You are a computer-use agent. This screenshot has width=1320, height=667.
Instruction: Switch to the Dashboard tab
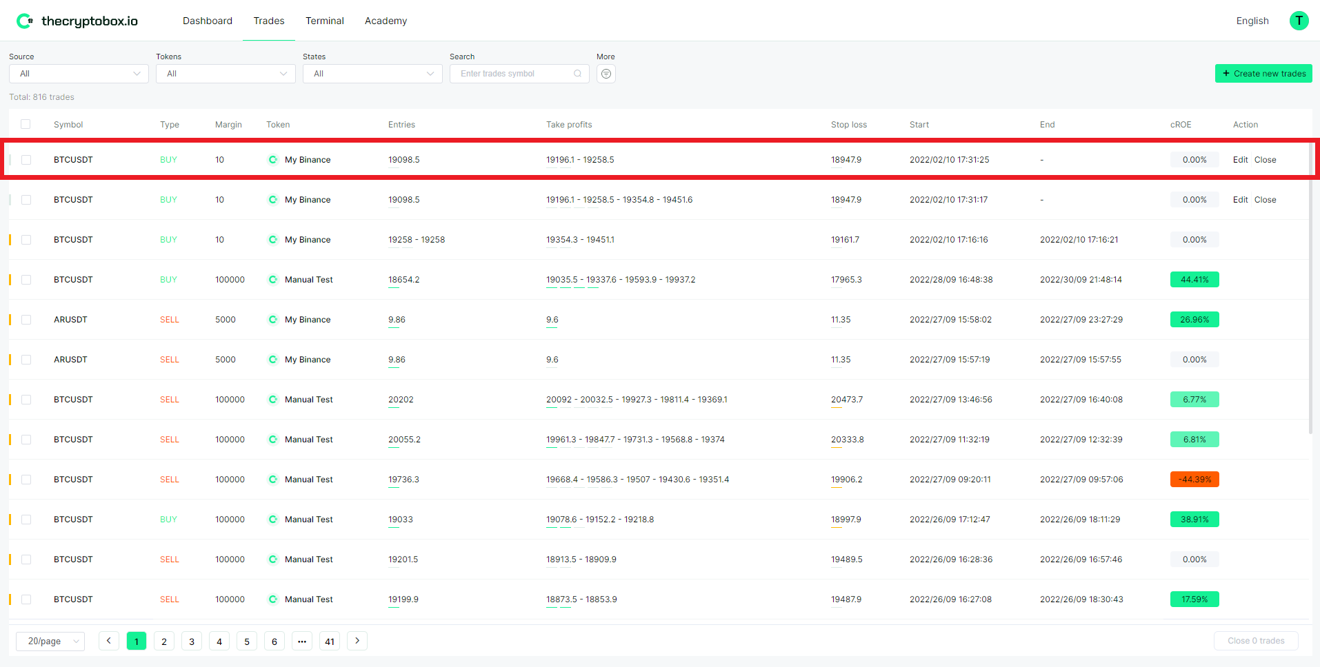tap(207, 21)
